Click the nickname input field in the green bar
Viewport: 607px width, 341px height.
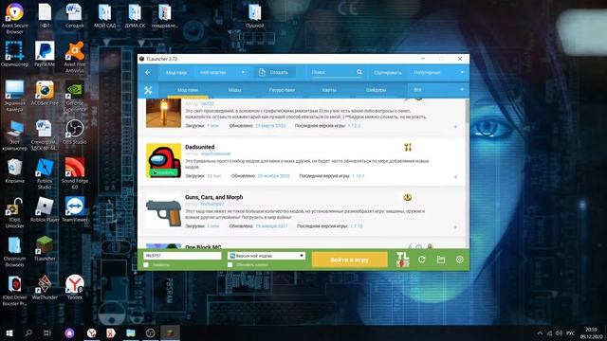click(182, 256)
